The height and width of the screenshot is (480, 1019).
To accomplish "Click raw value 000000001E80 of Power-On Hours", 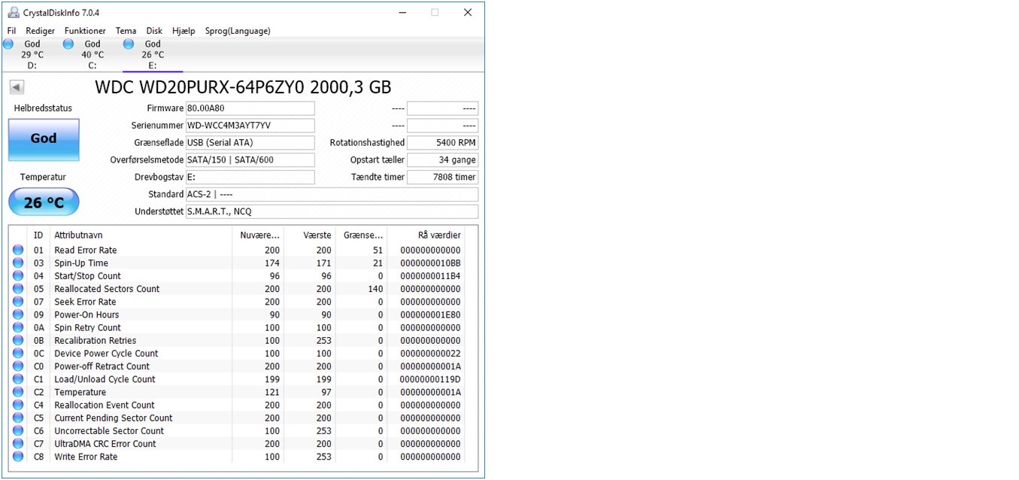I will pyautogui.click(x=430, y=314).
